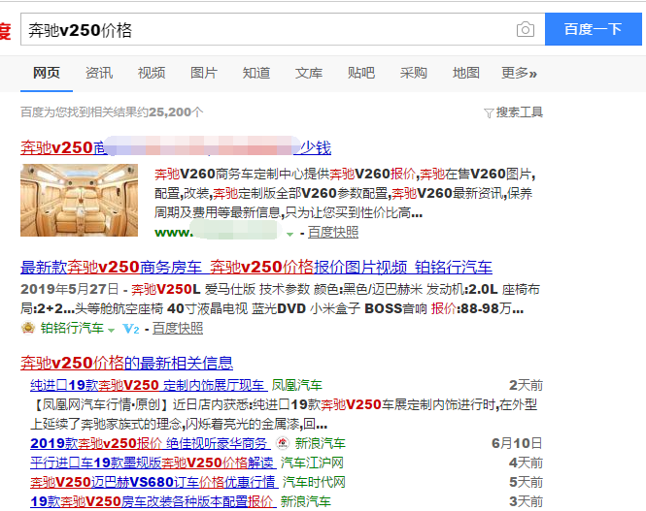This screenshot has width=646, height=511.
Task: Click the 新浪汽车 logo icon on 6月10日 row
Action: coord(283,443)
